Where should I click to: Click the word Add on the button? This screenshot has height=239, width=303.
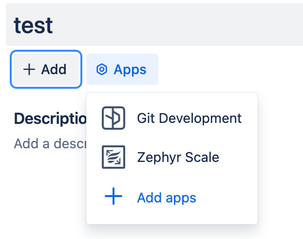54,69
